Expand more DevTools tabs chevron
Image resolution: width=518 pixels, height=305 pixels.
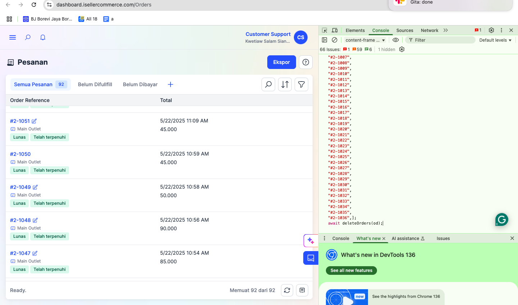(x=446, y=31)
